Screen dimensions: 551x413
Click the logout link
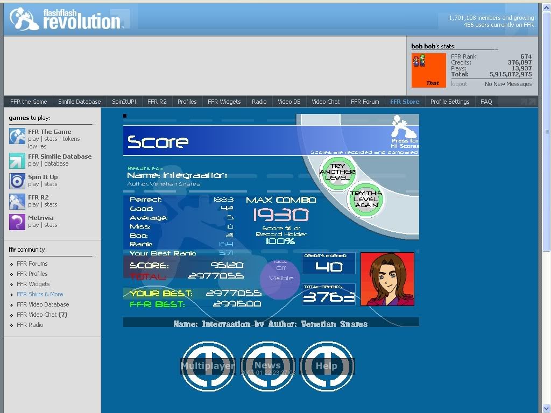459,84
